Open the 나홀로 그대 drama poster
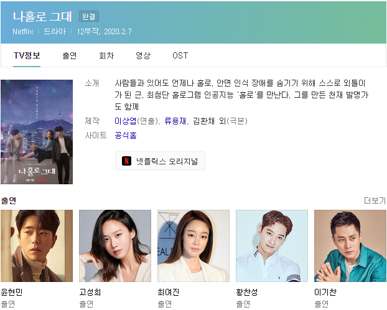Screen dimensions: 387x310 click(x=37, y=132)
